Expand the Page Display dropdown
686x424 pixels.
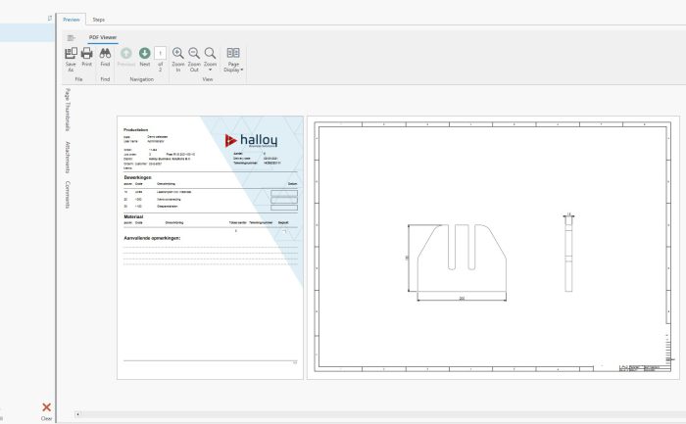click(x=233, y=59)
